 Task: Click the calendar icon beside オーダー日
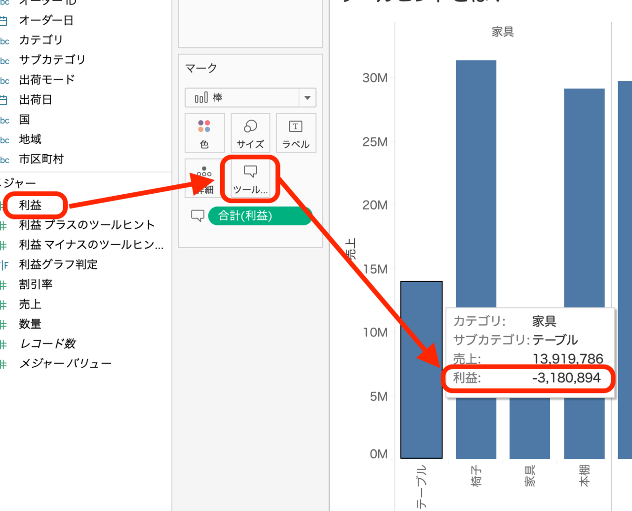(3, 21)
